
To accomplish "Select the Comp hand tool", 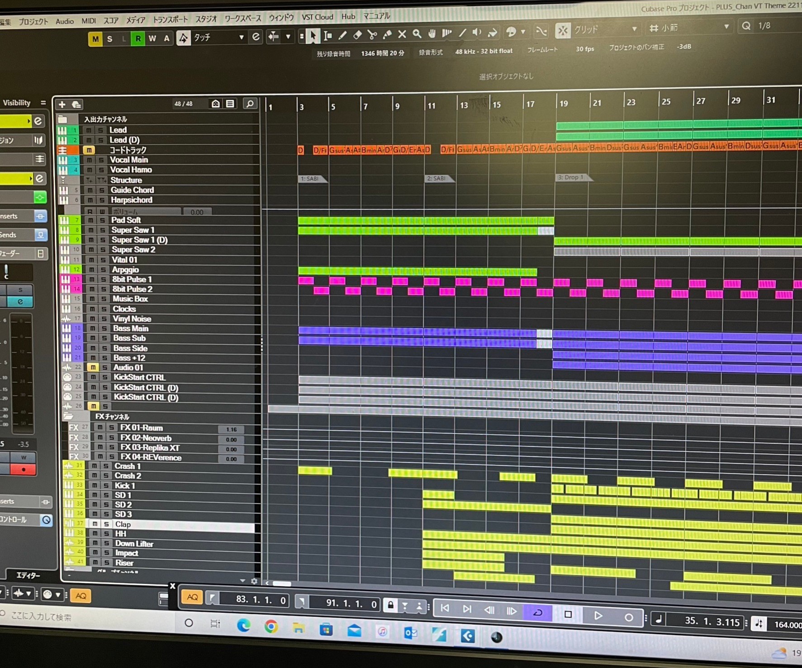I will click(x=432, y=33).
